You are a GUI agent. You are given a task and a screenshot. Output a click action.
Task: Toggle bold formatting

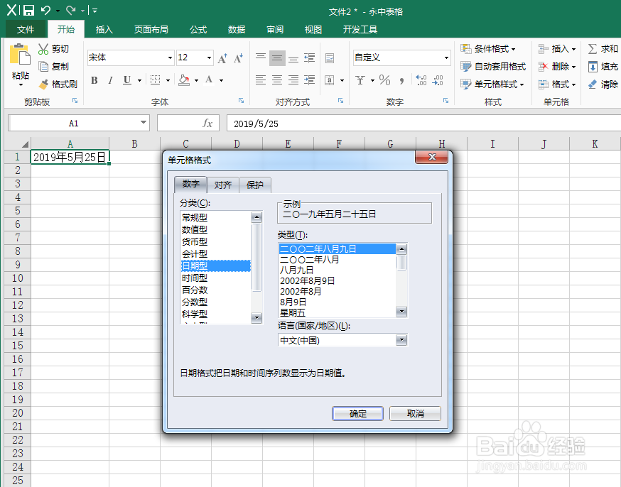94,80
